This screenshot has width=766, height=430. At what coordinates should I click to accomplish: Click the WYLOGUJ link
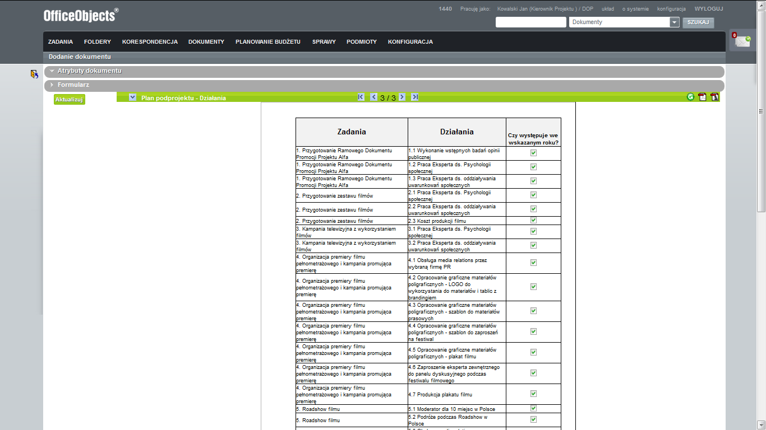coord(709,9)
